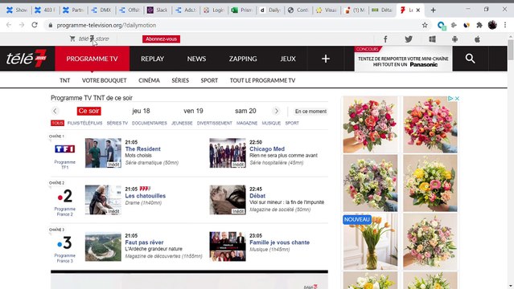Filter by DIVERTISSEMENT category

215,123
